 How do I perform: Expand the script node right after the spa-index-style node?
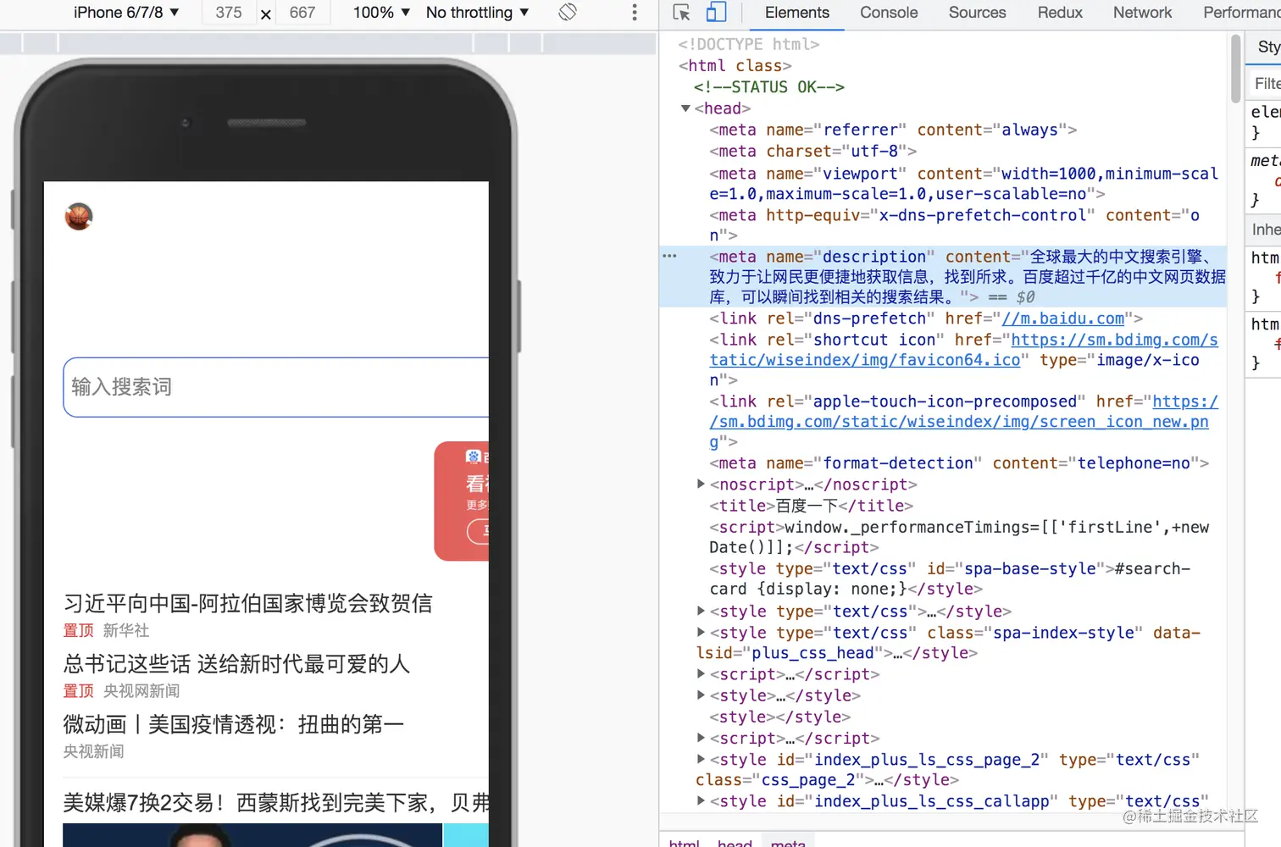coord(701,673)
